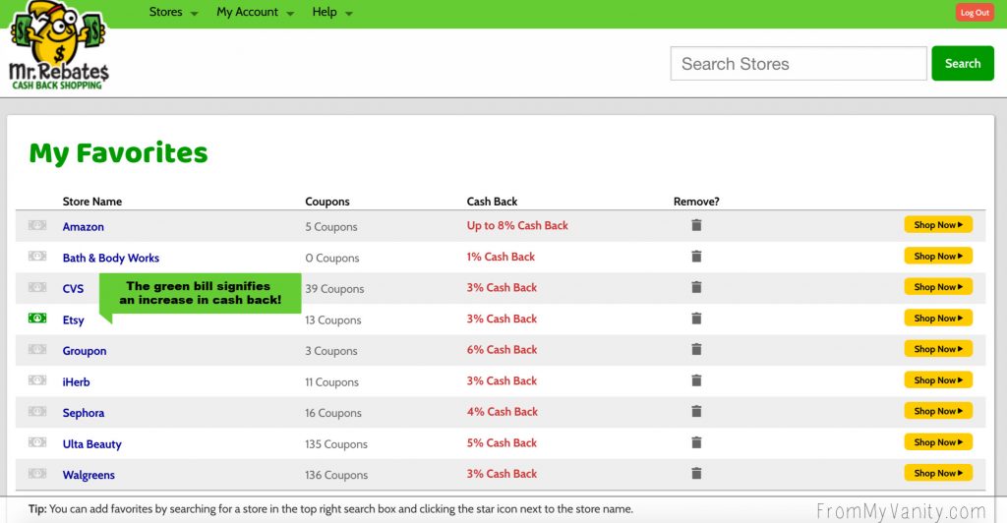Open the Bath & Body Works link

[x=110, y=258]
